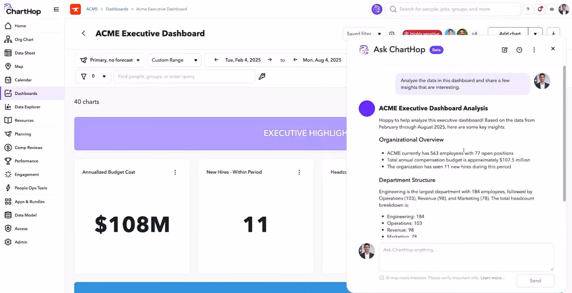This screenshot has width=572, height=293.
Task: Select Dashboards in the sidebar
Action: [x=32, y=93]
